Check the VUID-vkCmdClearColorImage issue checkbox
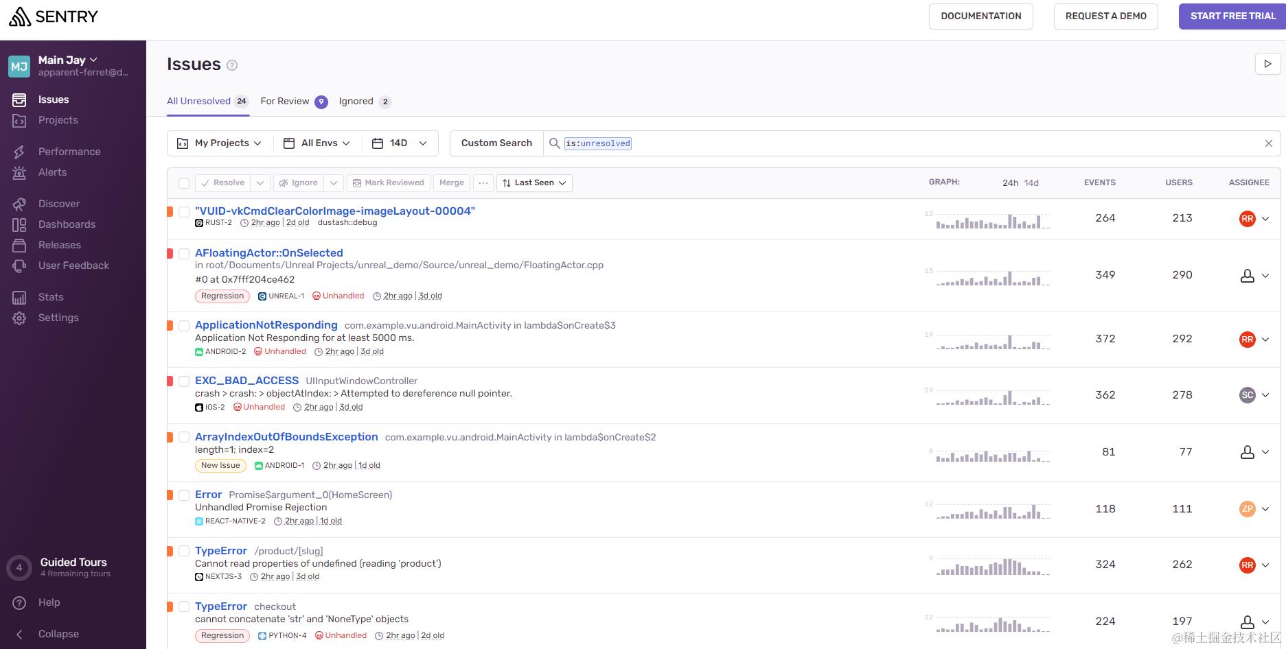 pos(184,212)
